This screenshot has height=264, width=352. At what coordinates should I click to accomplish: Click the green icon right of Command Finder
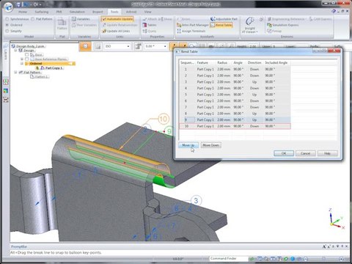(252, 259)
